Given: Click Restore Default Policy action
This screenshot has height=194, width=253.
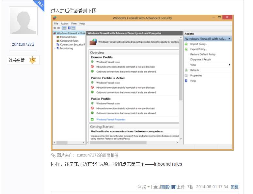Looking at the screenshot, I should click(x=203, y=54).
